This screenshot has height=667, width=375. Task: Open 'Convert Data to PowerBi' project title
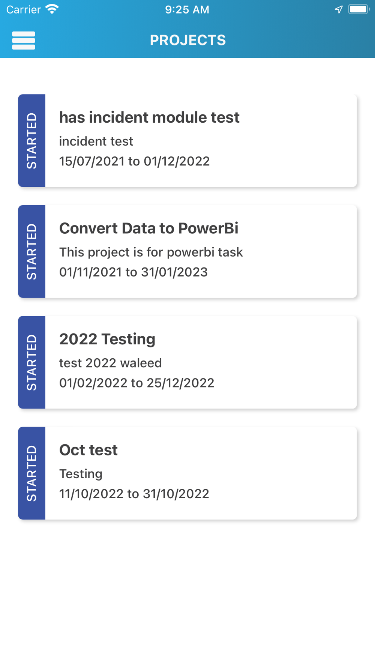coord(148,228)
